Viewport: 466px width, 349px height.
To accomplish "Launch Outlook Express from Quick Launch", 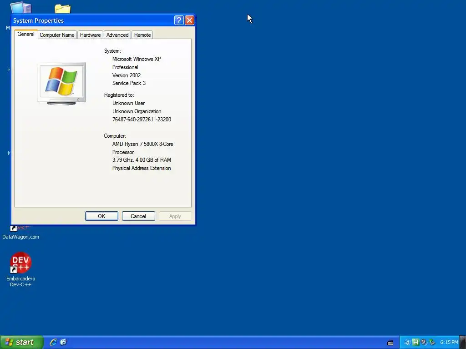I will pyautogui.click(x=63, y=342).
